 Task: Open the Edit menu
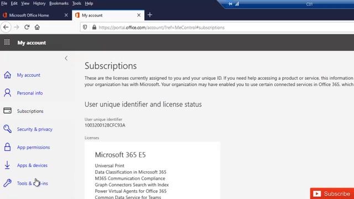(x=14, y=3)
